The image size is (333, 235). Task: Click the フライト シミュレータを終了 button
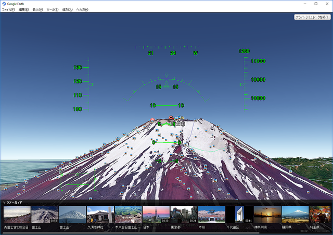coord(312,17)
